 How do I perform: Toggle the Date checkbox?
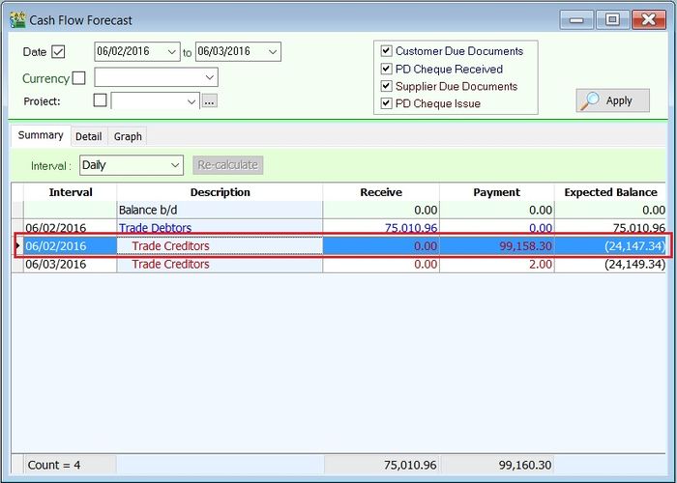click(58, 52)
